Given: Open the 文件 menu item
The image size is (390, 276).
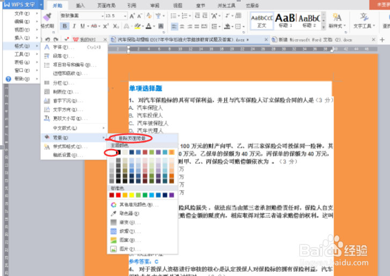Looking at the screenshot, I should (x=22, y=13).
